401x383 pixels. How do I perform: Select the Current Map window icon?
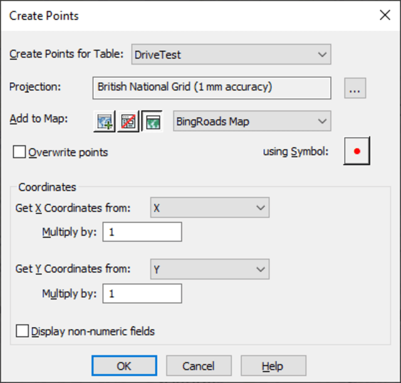point(152,121)
